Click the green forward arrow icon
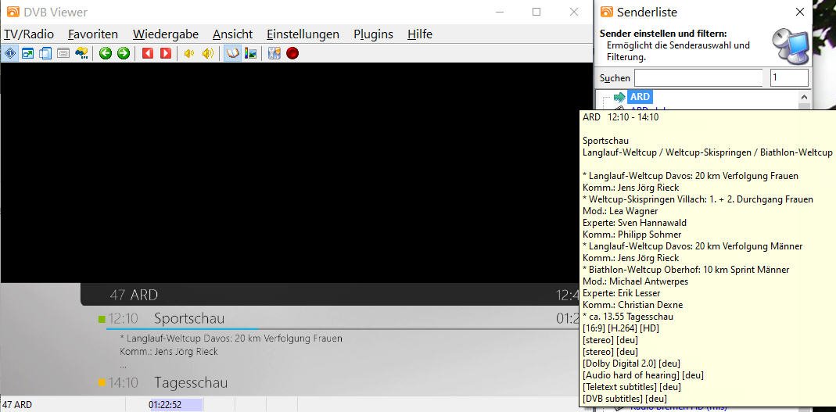The width and height of the screenshot is (836, 412). click(124, 53)
